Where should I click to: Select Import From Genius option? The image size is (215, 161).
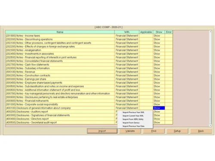[x=131, y=123]
